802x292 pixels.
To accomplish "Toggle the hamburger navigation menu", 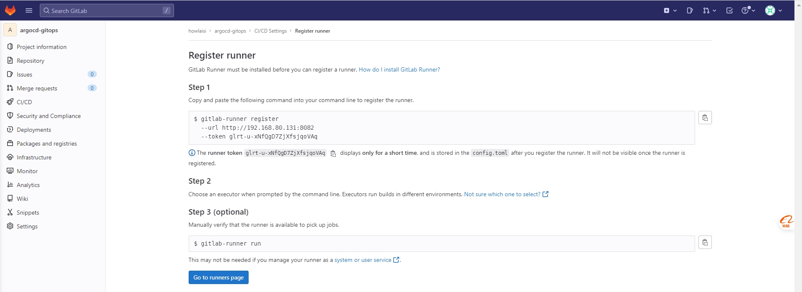I will (x=29, y=10).
